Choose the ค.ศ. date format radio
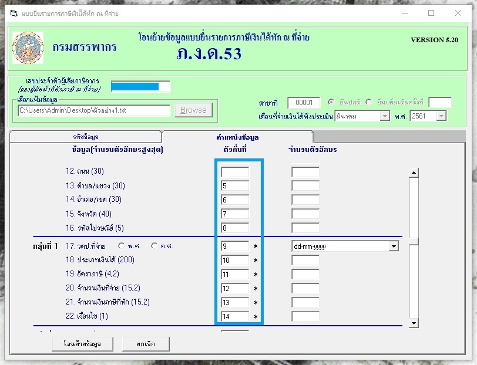Viewport: 477px width, 365px height. click(154, 246)
